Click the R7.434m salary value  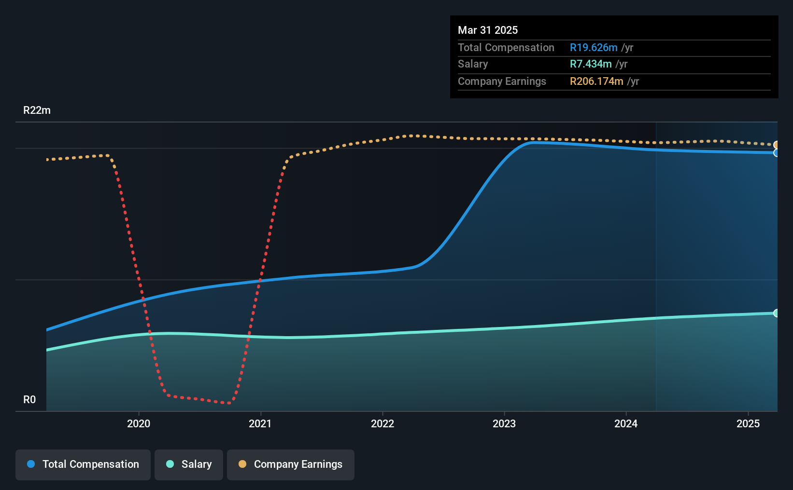click(x=591, y=64)
